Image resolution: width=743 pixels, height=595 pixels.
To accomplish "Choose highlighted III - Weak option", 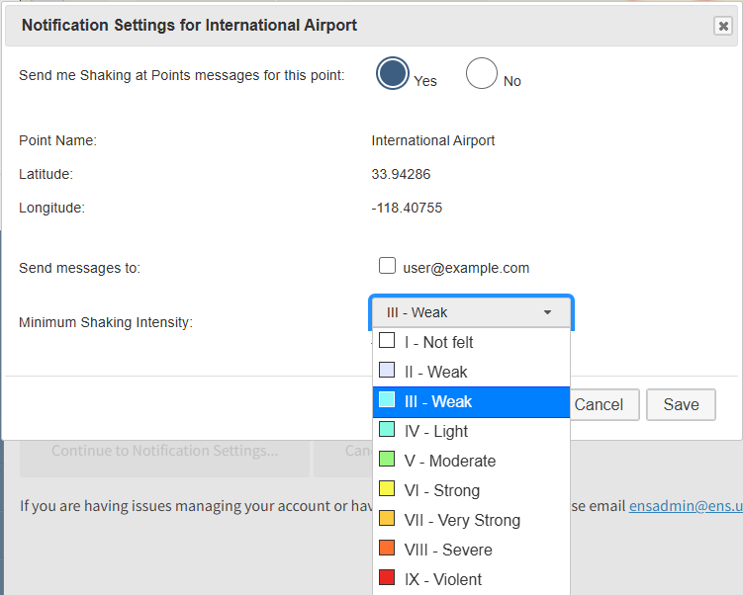I will point(471,402).
